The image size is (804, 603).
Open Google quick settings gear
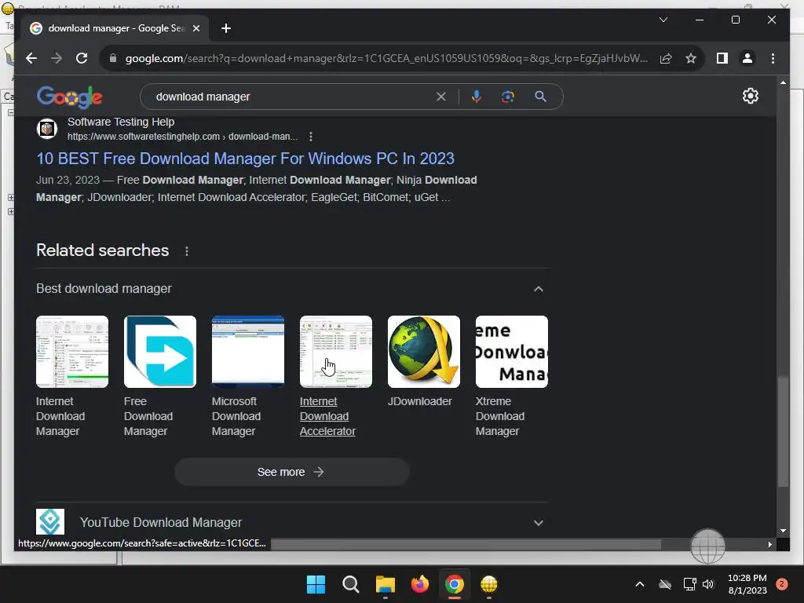coord(750,96)
